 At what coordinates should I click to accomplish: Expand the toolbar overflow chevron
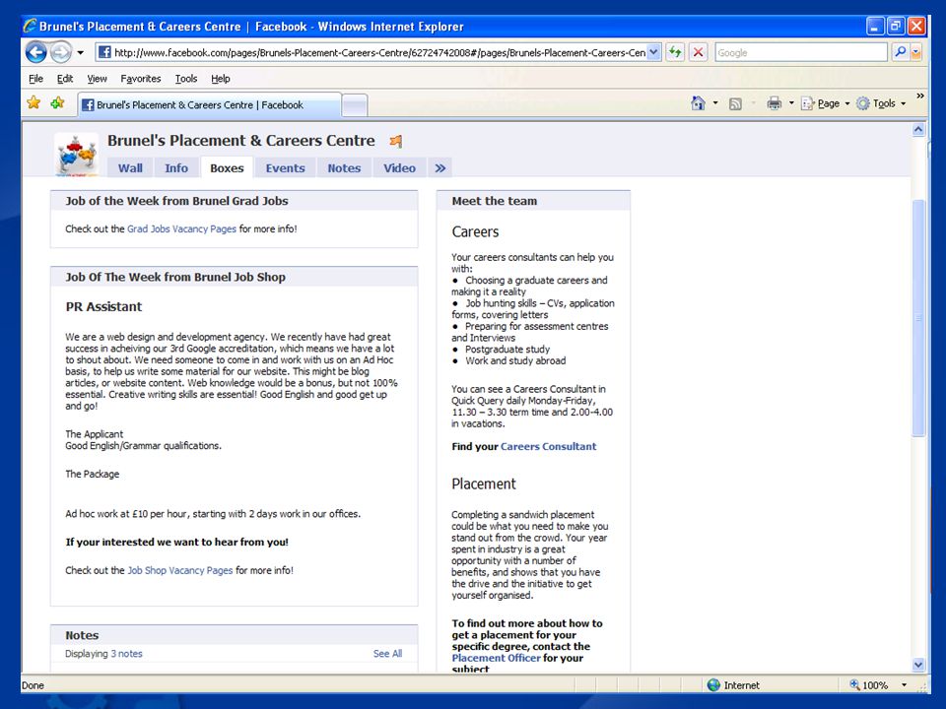[x=920, y=96]
